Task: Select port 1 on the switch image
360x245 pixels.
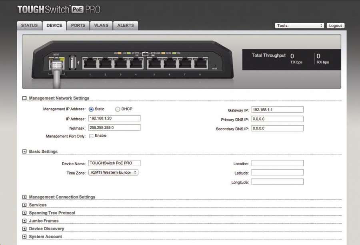Action: click(x=90, y=63)
